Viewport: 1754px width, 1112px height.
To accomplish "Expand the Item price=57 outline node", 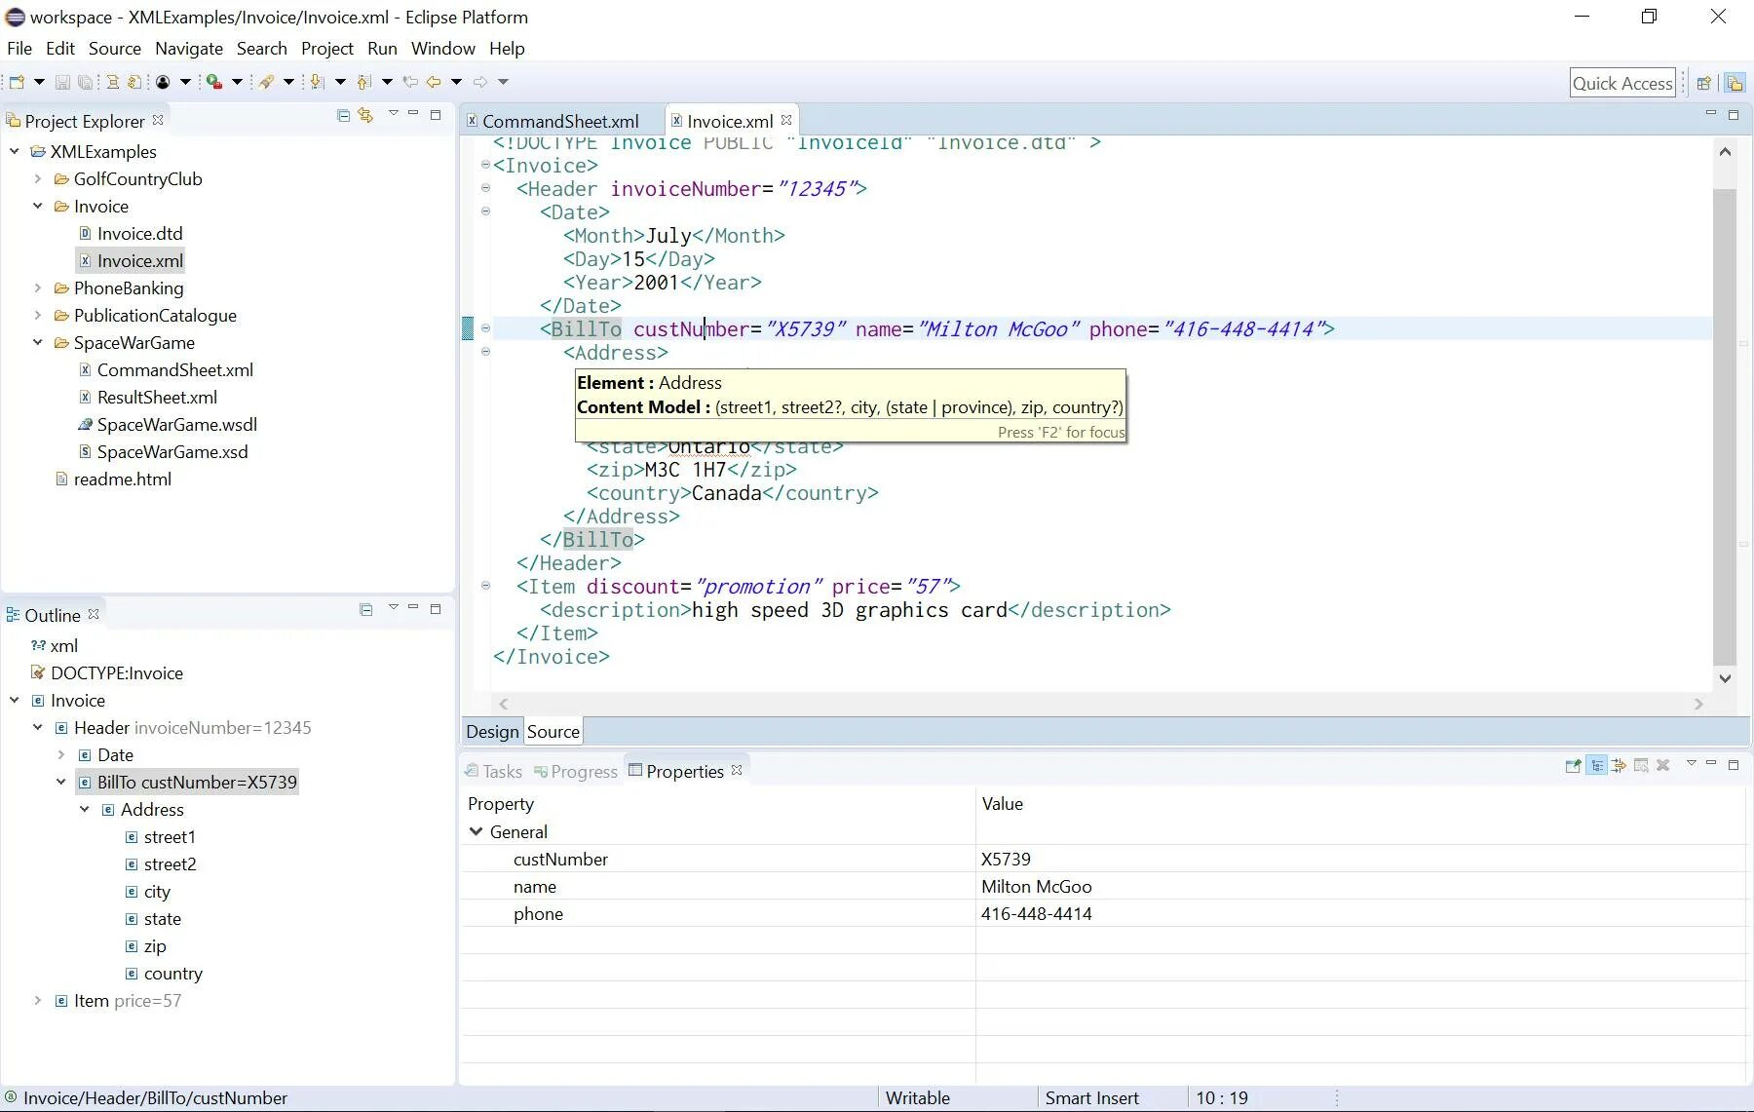I will (38, 1000).
